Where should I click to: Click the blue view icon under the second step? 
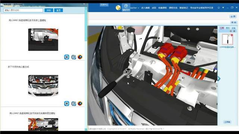(x=66, y=103)
